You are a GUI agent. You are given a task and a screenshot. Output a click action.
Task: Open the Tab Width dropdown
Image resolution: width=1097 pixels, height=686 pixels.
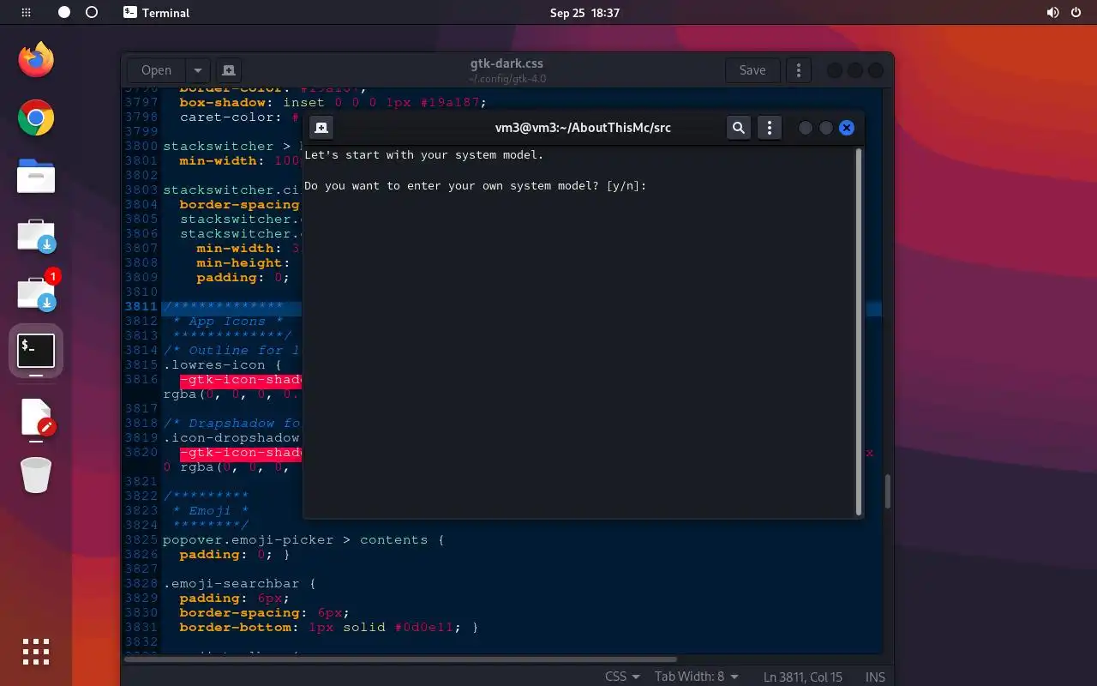[696, 677]
